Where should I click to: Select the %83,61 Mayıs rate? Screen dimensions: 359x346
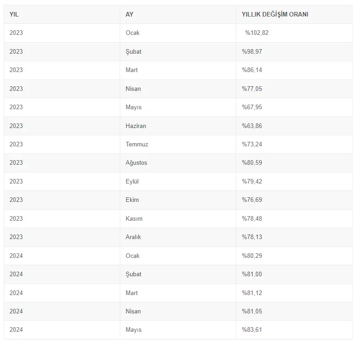tap(294, 330)
